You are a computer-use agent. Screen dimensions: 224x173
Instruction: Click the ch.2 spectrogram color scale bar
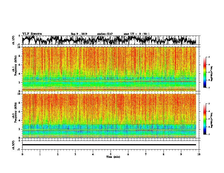[x=204, y=119]
